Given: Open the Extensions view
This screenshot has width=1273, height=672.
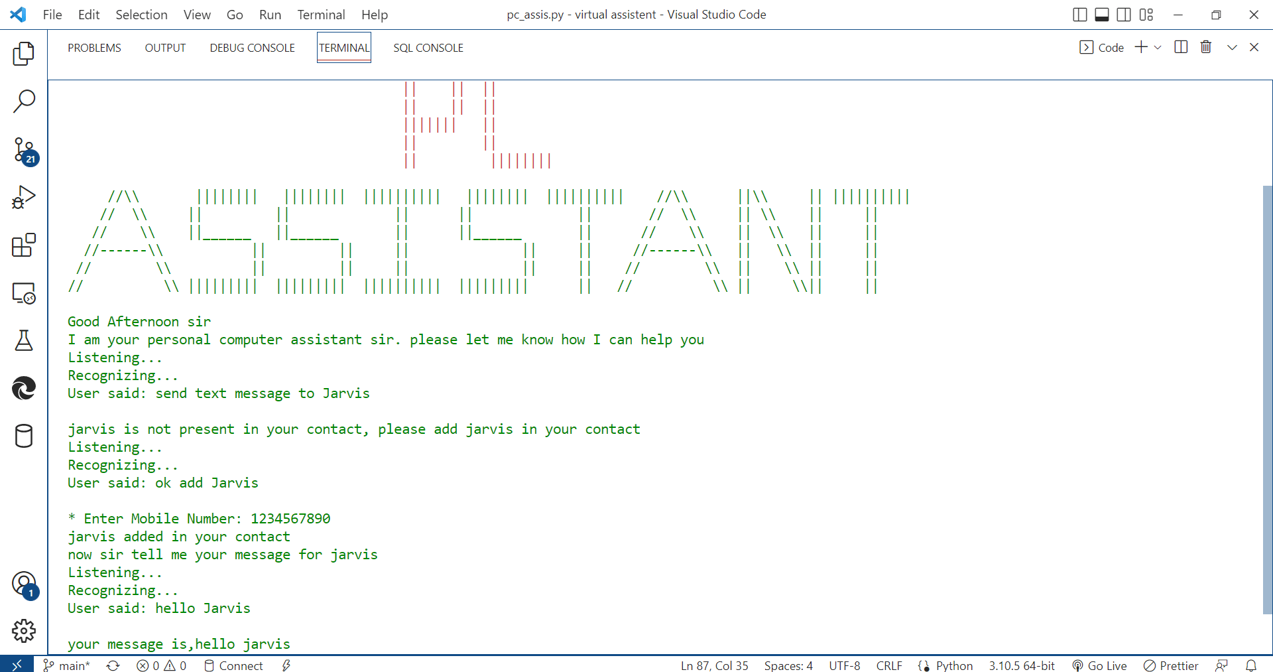Looking at the screenshot, I should 24,245.
